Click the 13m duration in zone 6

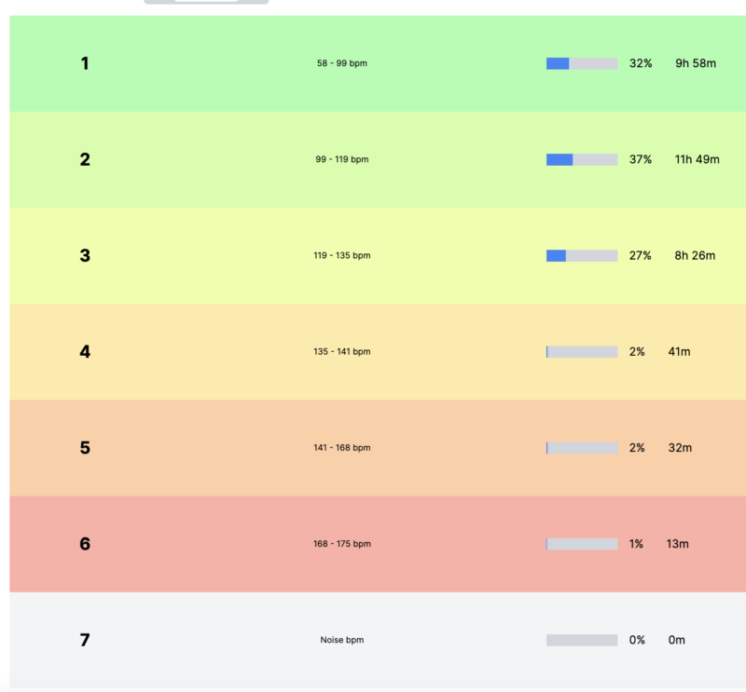coord(677,544)
